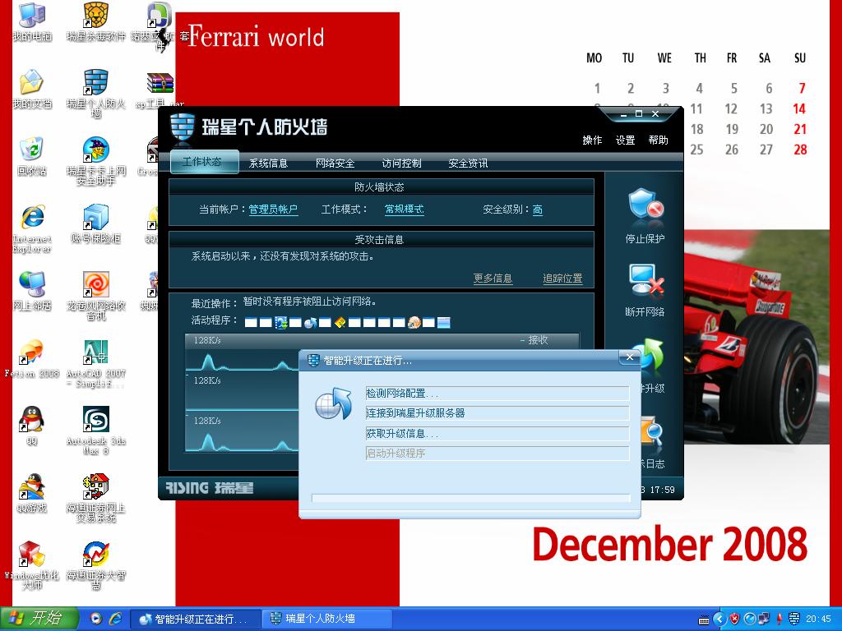The width and height of the screenshot is (842, 631).
Task: Click the 连接到瑞星升级服务器 step row
Action: [x=497, y=413]
